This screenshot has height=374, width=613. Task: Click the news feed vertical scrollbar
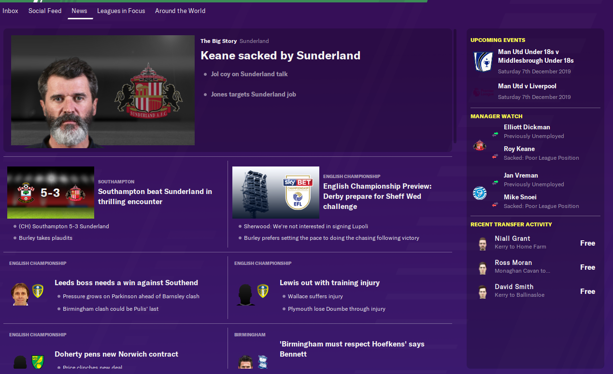tap(455, 86)
